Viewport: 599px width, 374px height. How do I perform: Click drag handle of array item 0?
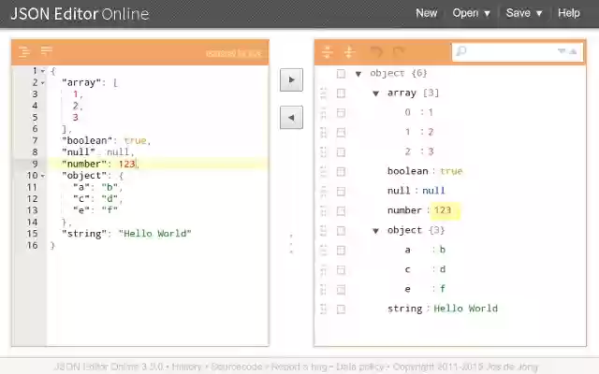pos(324,112)
